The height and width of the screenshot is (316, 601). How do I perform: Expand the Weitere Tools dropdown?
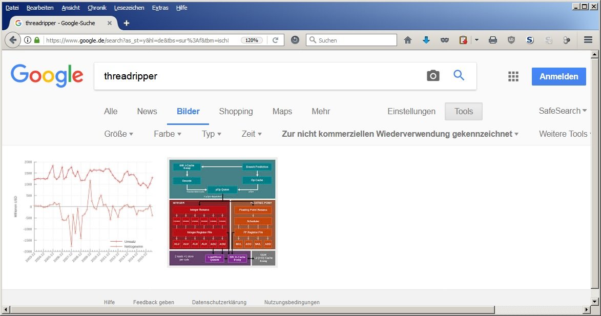pos(565,134)
